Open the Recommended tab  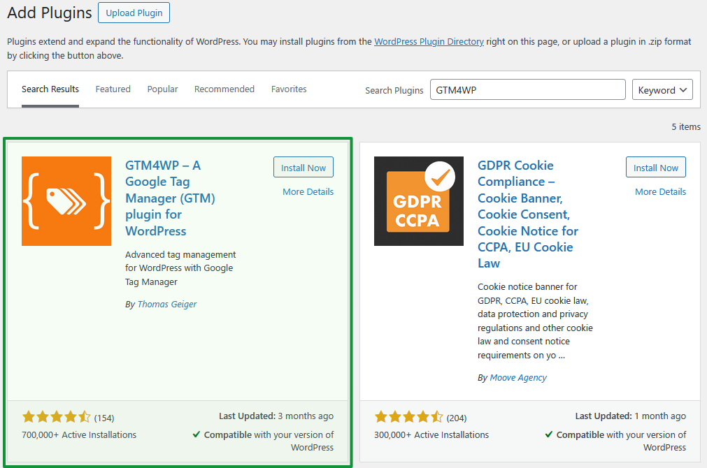point(224,89)
